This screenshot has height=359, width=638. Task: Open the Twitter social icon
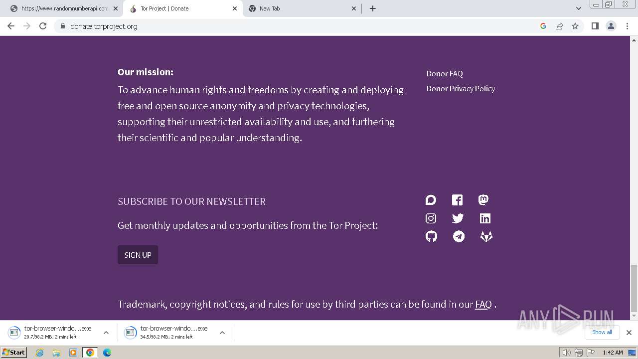[458, 218]
